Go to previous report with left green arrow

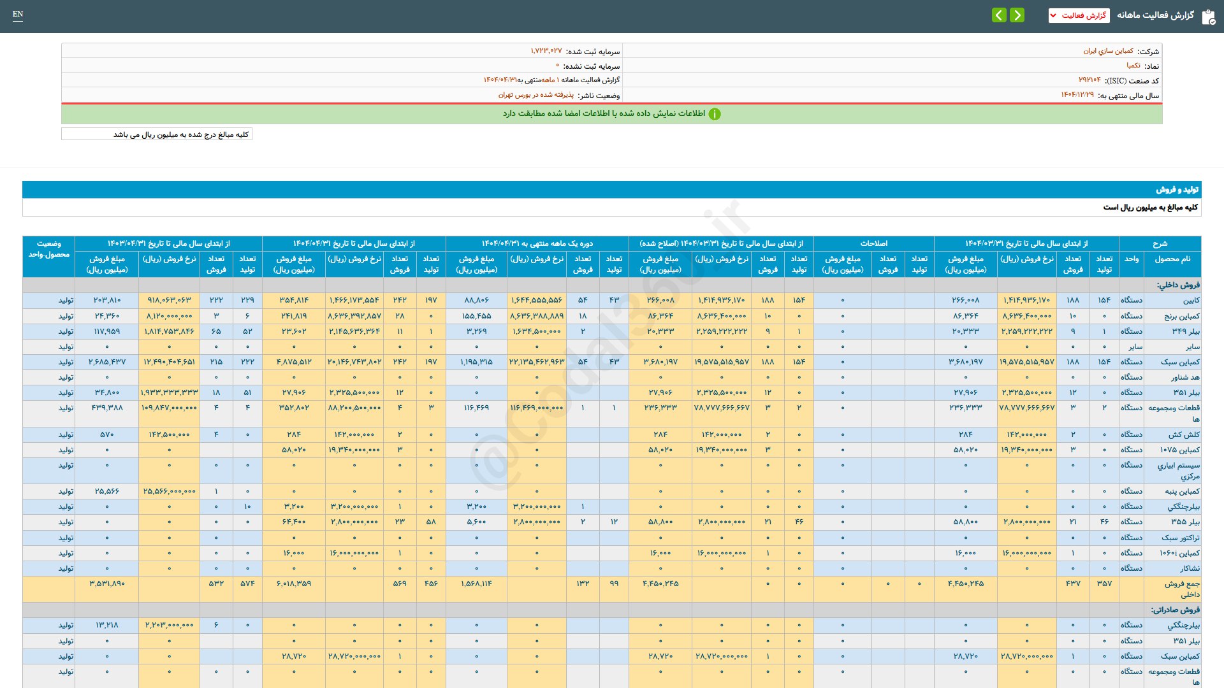point(999,15)
